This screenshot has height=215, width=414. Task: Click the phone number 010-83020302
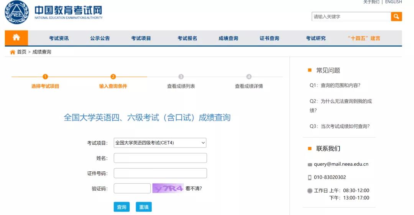[x=330, y=178]
